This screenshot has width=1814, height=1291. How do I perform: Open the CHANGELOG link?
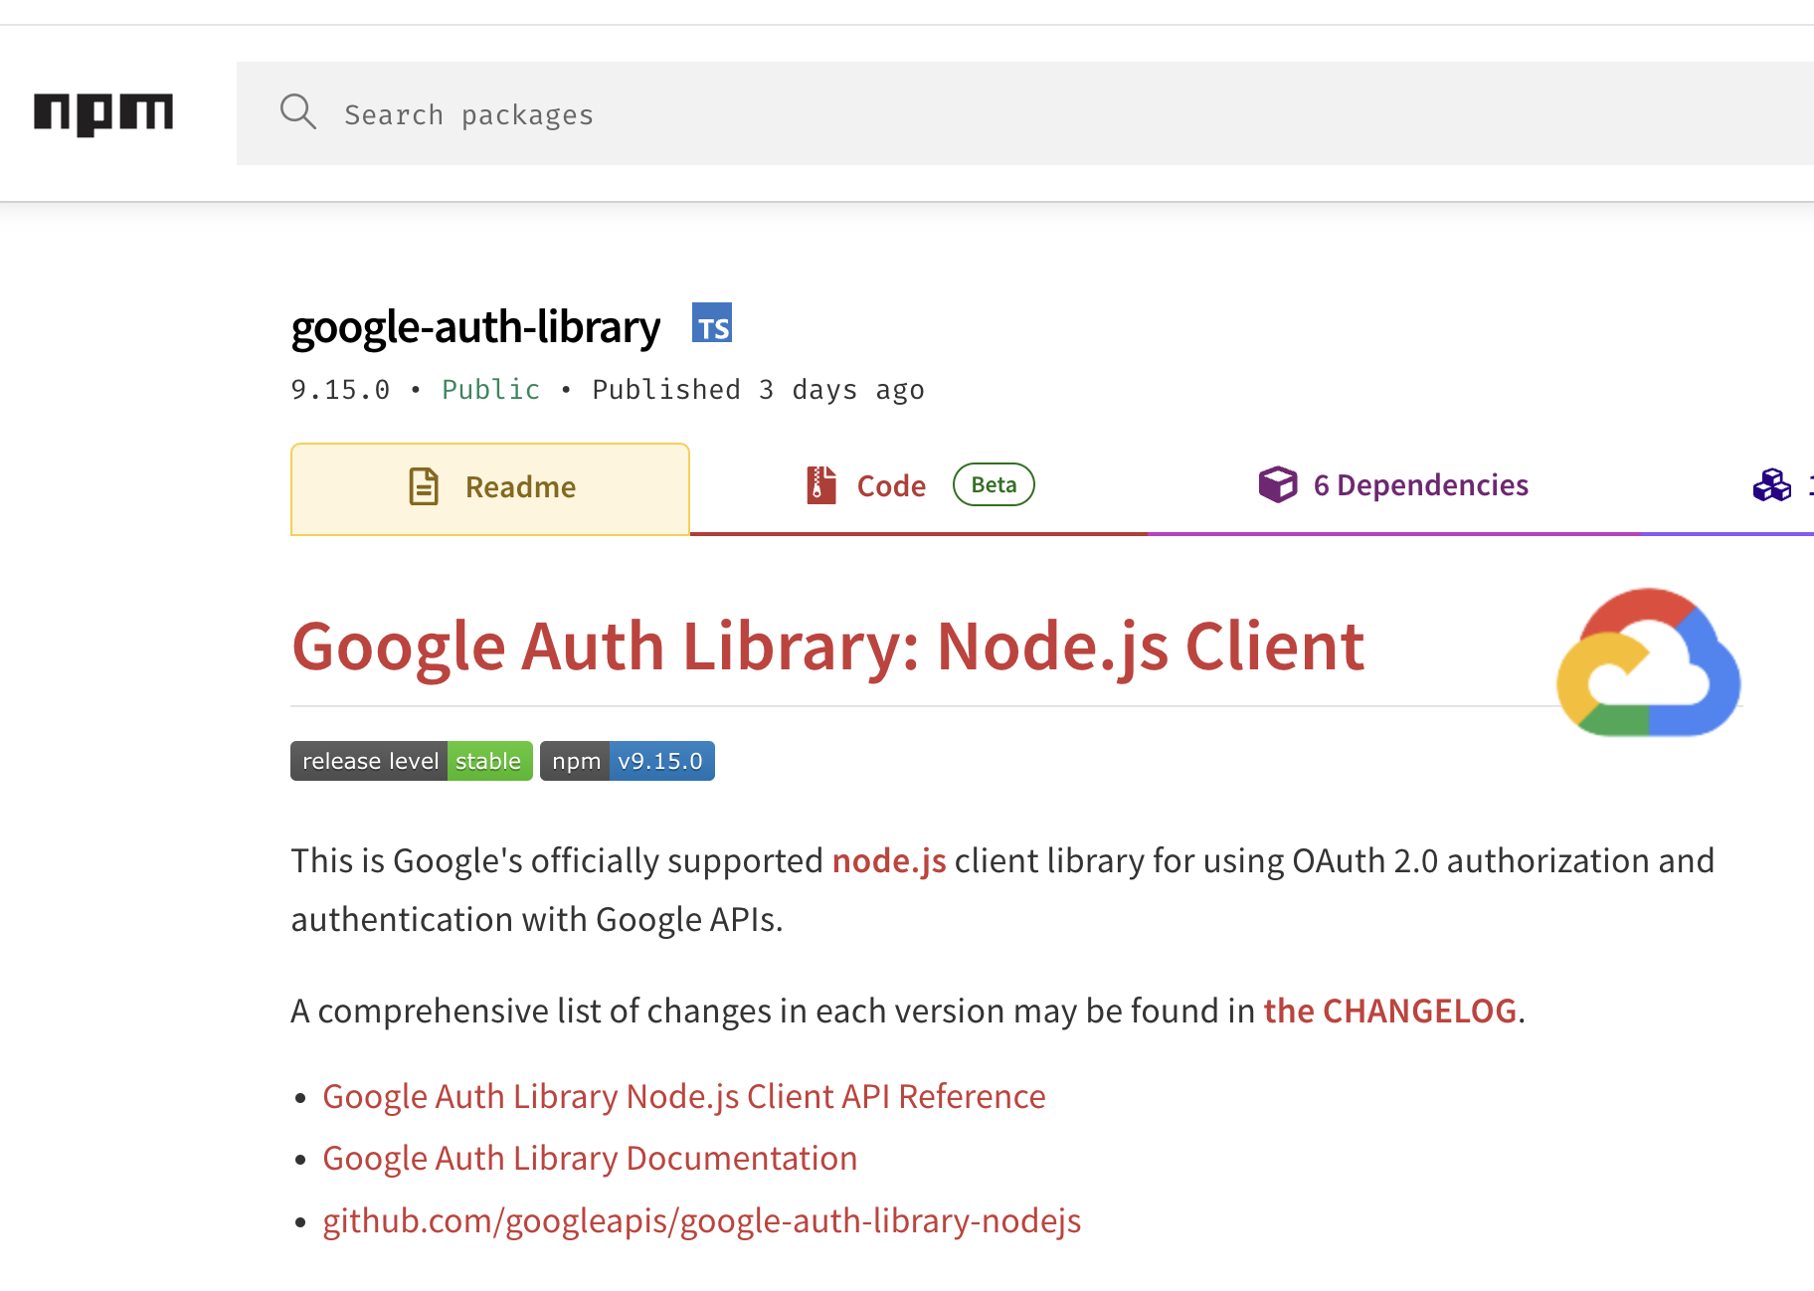[1389, 1011]
